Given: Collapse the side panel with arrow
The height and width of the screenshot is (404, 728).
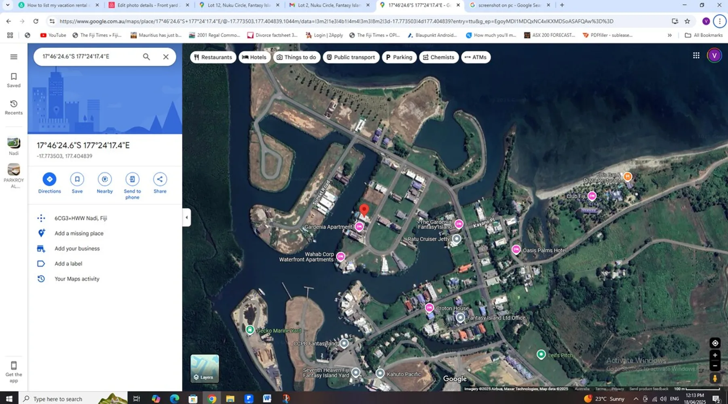Looking at the screenshot, I should tap(186, 217).
